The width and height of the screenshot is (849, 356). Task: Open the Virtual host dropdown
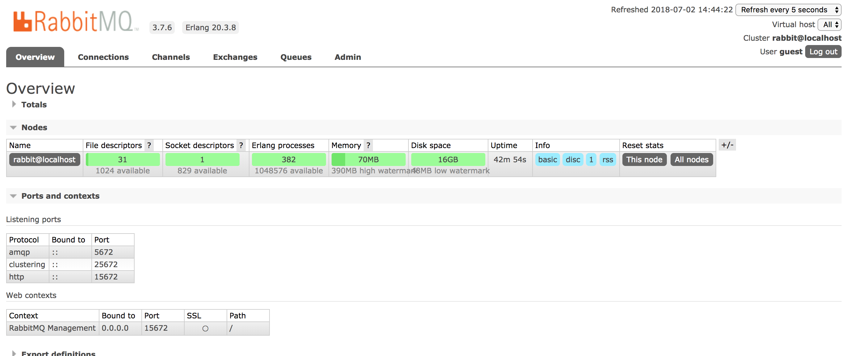(x=830, y=25)
